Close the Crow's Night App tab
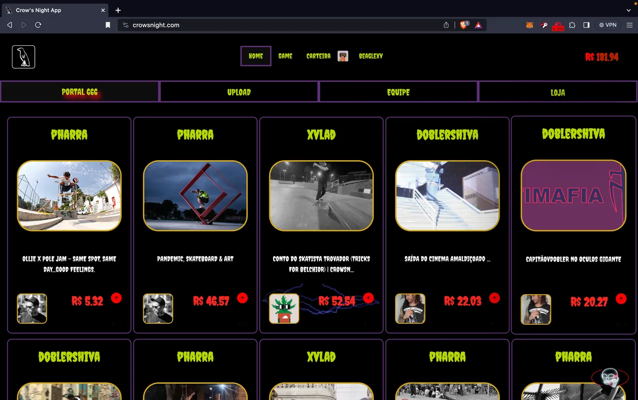638x400 pixels. [x=103, y=10]
